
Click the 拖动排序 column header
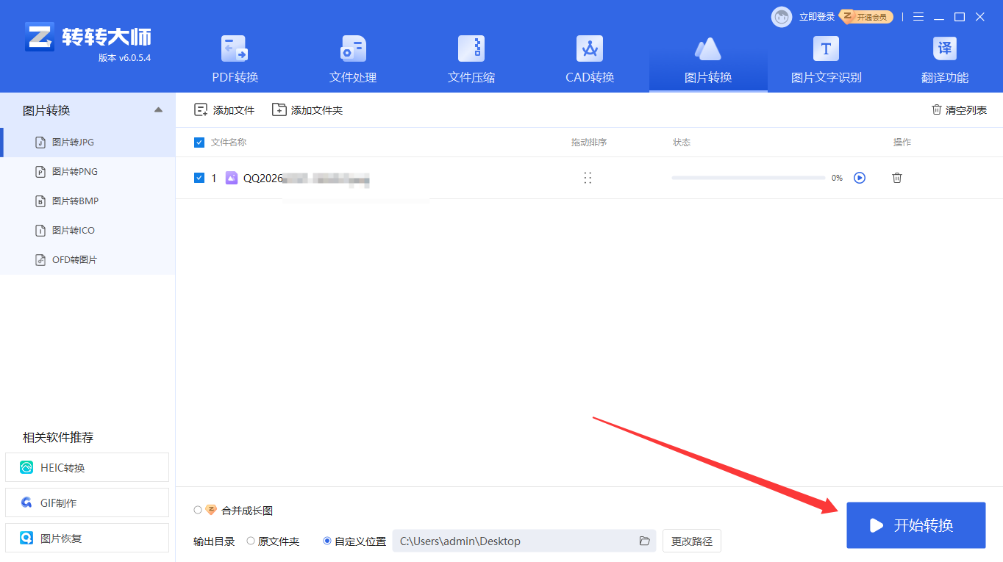click(589, 143)
